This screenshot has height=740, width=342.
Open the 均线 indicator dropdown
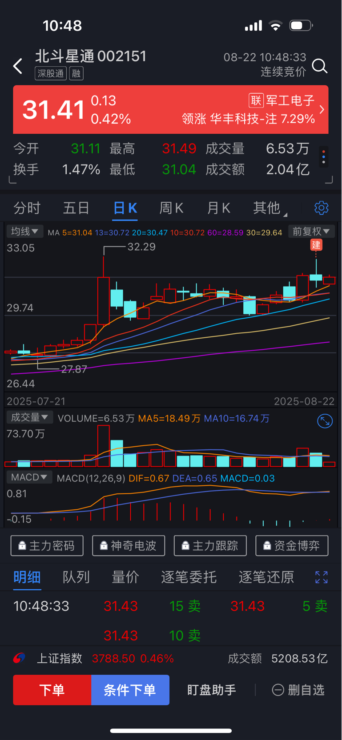[x=24, y=232]
